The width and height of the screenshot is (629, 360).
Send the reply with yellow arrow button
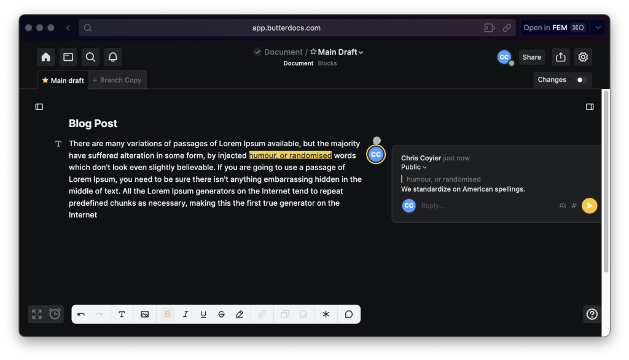589,206
